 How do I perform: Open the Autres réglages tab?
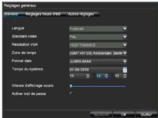point(83,14)
